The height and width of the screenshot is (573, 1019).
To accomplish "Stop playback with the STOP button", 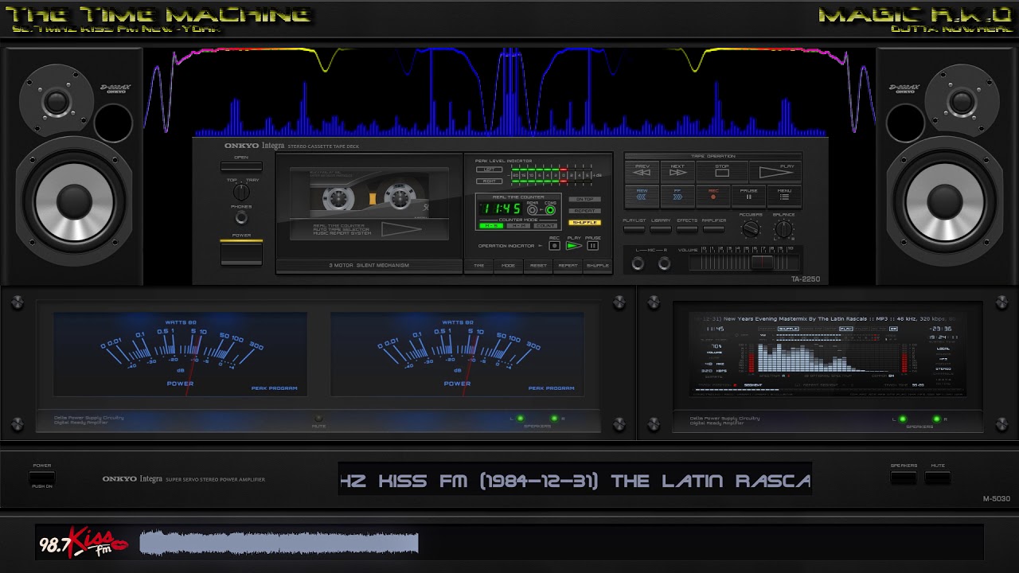I will point(722,173).
